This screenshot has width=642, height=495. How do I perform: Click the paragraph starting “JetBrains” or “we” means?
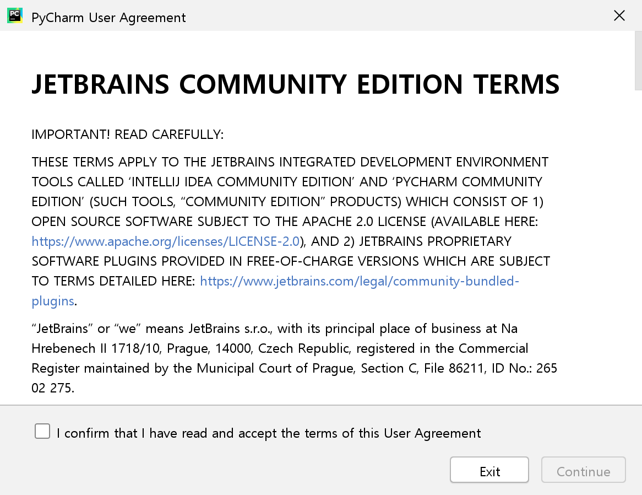295,358
